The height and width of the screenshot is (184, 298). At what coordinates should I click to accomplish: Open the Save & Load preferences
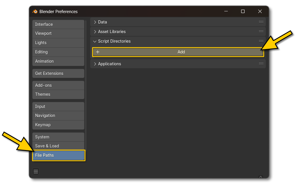[x=58, y=146]
